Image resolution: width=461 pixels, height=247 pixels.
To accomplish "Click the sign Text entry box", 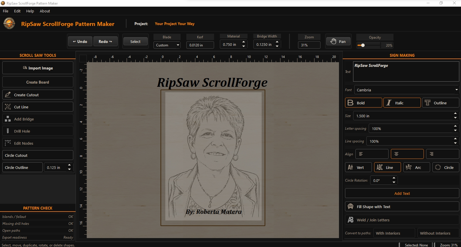I will pyautogui.click(x=406, y=71).
